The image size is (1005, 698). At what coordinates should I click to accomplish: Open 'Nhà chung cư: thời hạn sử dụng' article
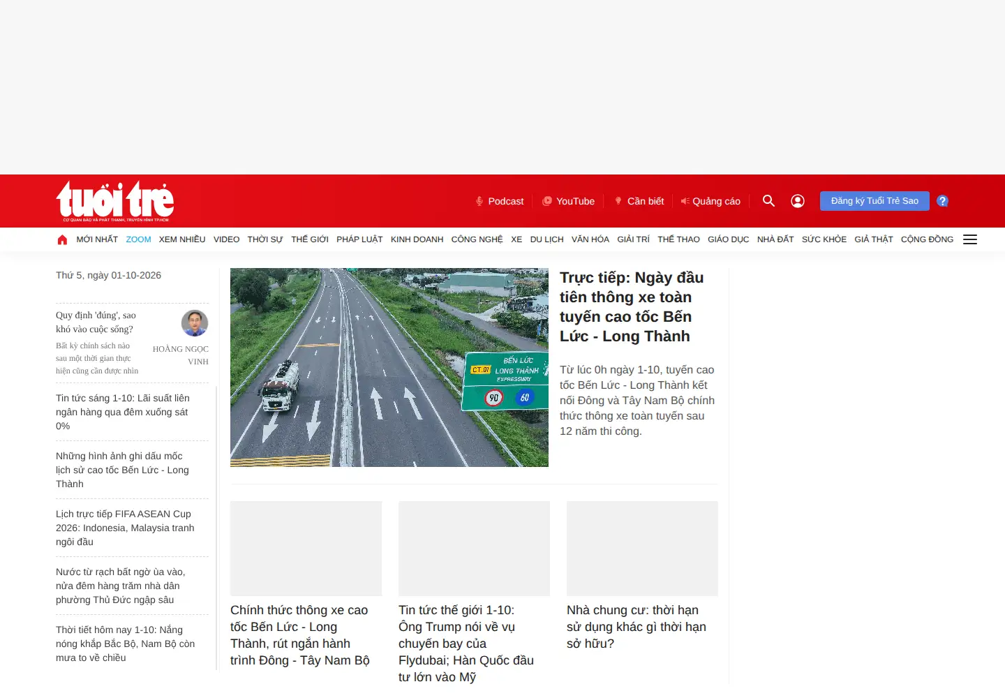tap(636, 627)
